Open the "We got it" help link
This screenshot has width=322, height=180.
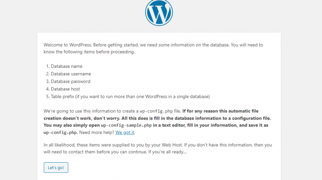[x=124, y=132]
